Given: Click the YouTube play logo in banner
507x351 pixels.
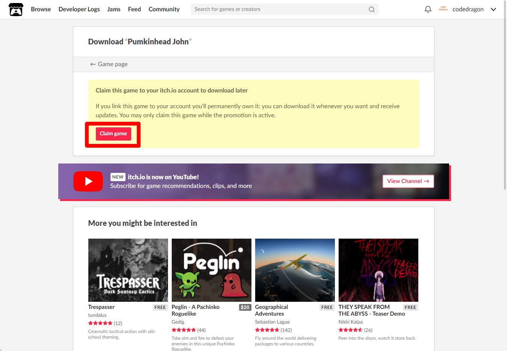Looking at the screenshot, I should 88,181.
